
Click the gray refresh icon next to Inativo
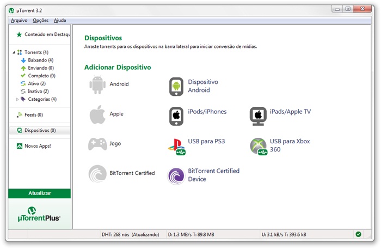point(23,92)
